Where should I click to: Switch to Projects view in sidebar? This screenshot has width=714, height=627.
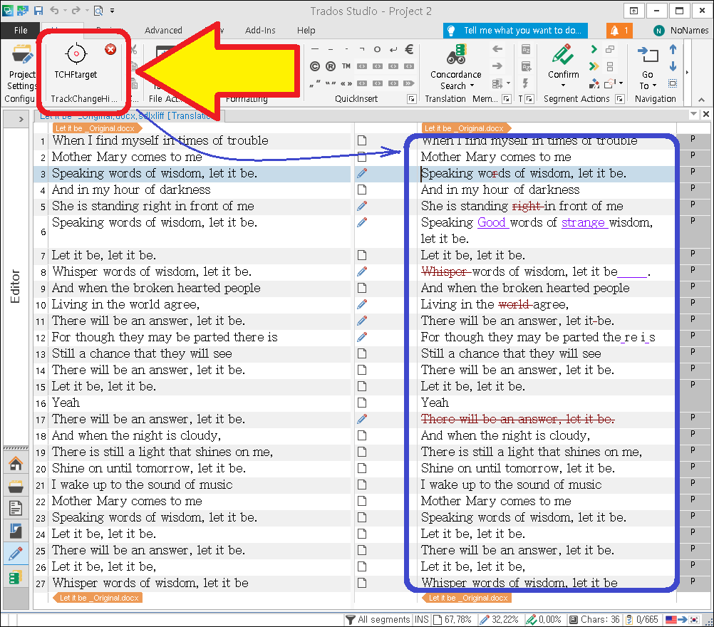tap(16, 487)
